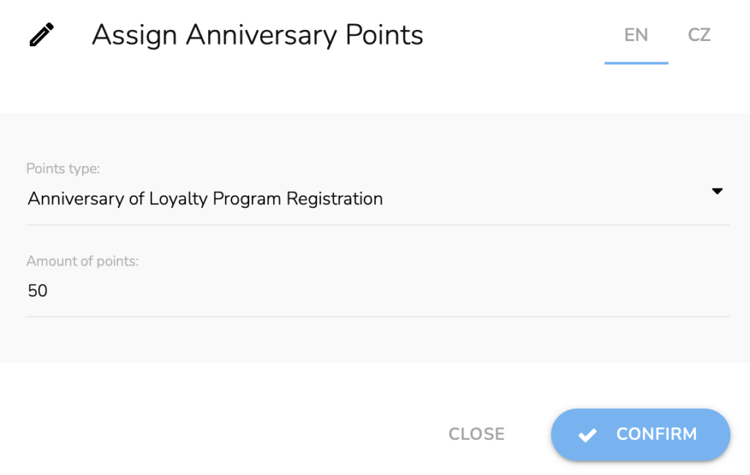The image size is (750, 475).
Task: Click the blue underline beneath EN tab
Action: [x=636, y=63]
